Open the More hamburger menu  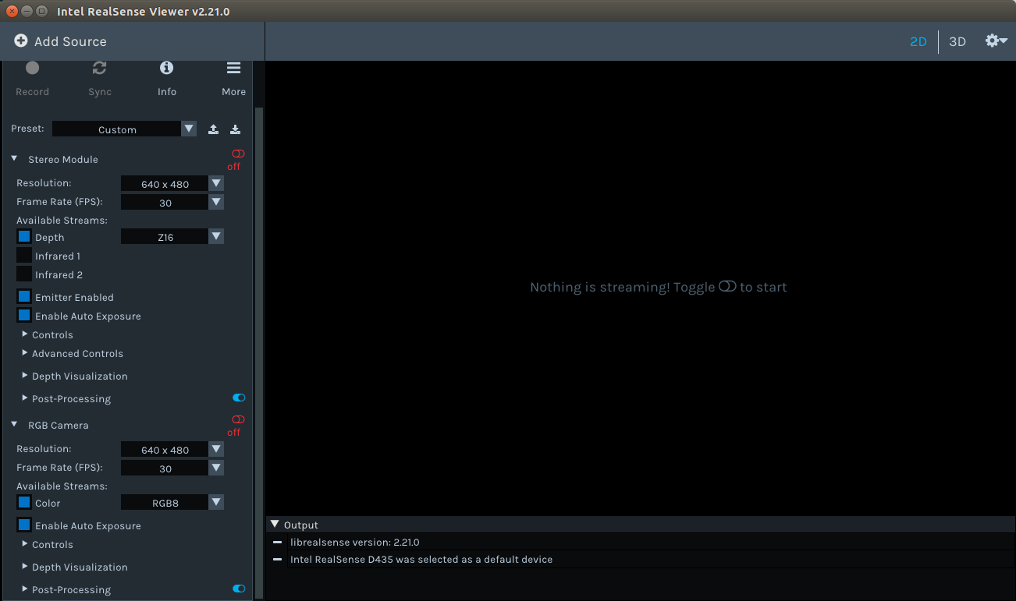(x=233, y=69)
